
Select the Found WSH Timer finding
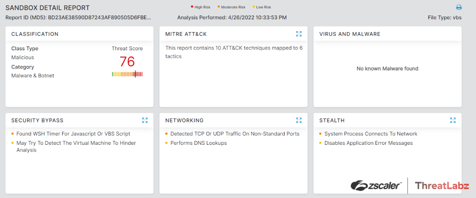(73, 134)
